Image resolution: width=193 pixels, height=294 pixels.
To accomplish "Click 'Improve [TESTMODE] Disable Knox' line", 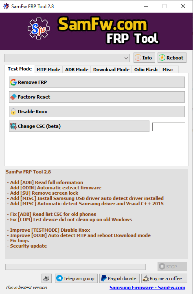I will [48, 230].
